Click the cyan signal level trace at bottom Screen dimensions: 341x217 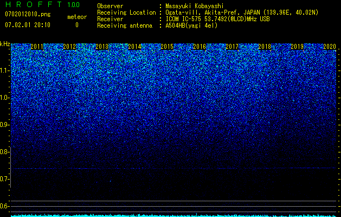pos(173,215)
